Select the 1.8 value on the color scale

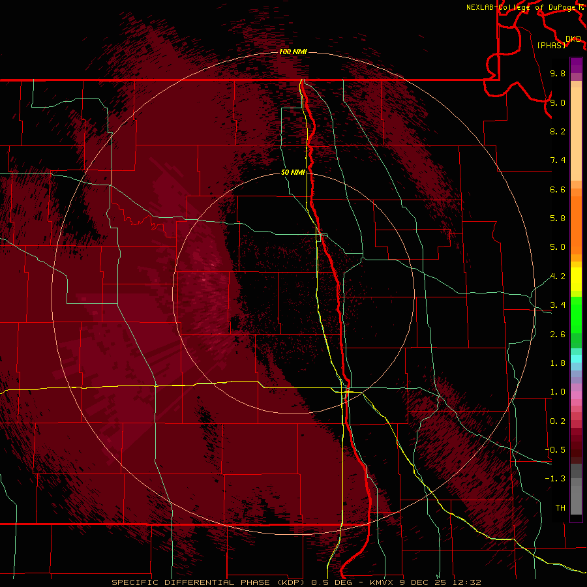(558, 363)
